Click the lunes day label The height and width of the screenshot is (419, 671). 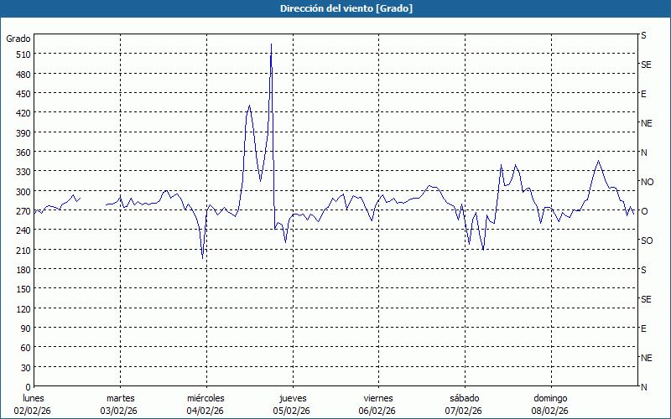pyautogui.click(x=34, y=398)
